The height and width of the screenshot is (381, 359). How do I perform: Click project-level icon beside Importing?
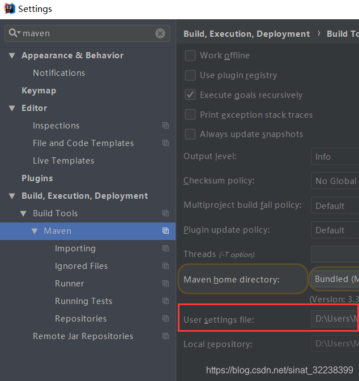(x=165, y=248)
